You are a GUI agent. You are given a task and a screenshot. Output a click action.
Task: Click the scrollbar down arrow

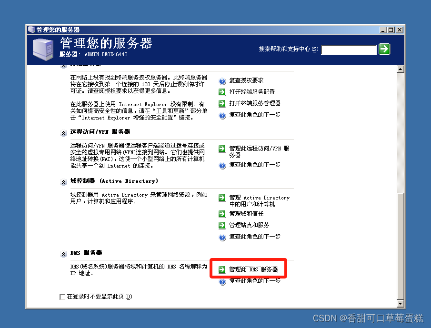point(401,304)
